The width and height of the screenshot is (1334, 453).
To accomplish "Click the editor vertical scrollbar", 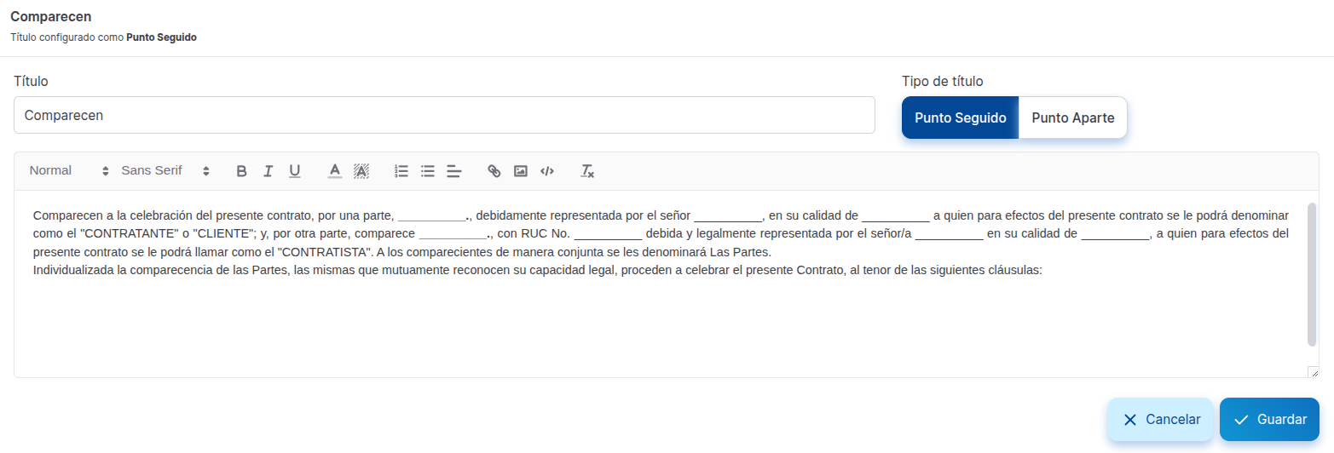I will click(x=1312, y=274).
